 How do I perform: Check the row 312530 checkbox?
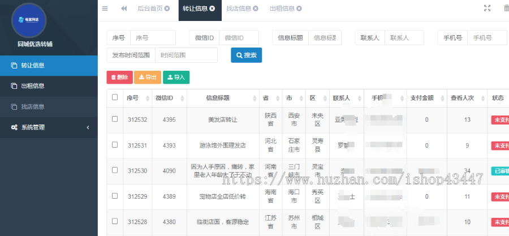(115, 170)
